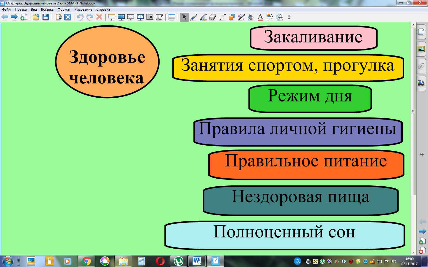Image resolution: width=428 pixels, height=267 pixels.
Task: Toggle the toolbar position up-down arrow
Action: (x=289, y=17)
